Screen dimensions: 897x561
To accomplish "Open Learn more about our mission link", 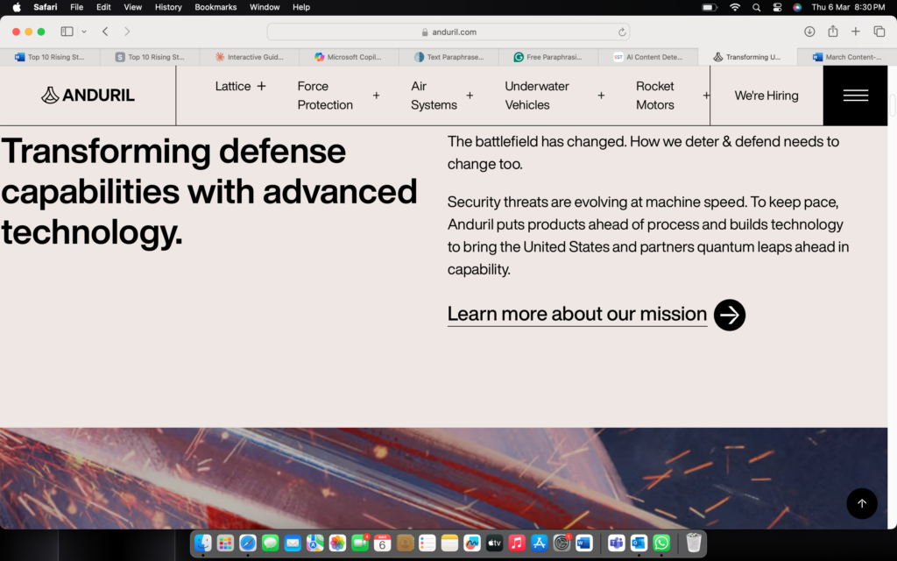I will pyautogui.click(x=576, y=315).
